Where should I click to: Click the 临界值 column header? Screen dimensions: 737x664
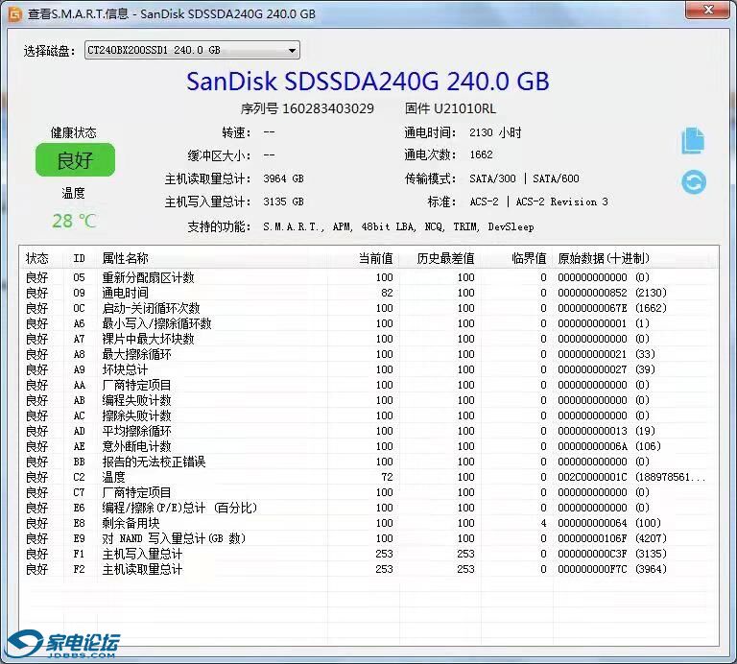[529, 258]
